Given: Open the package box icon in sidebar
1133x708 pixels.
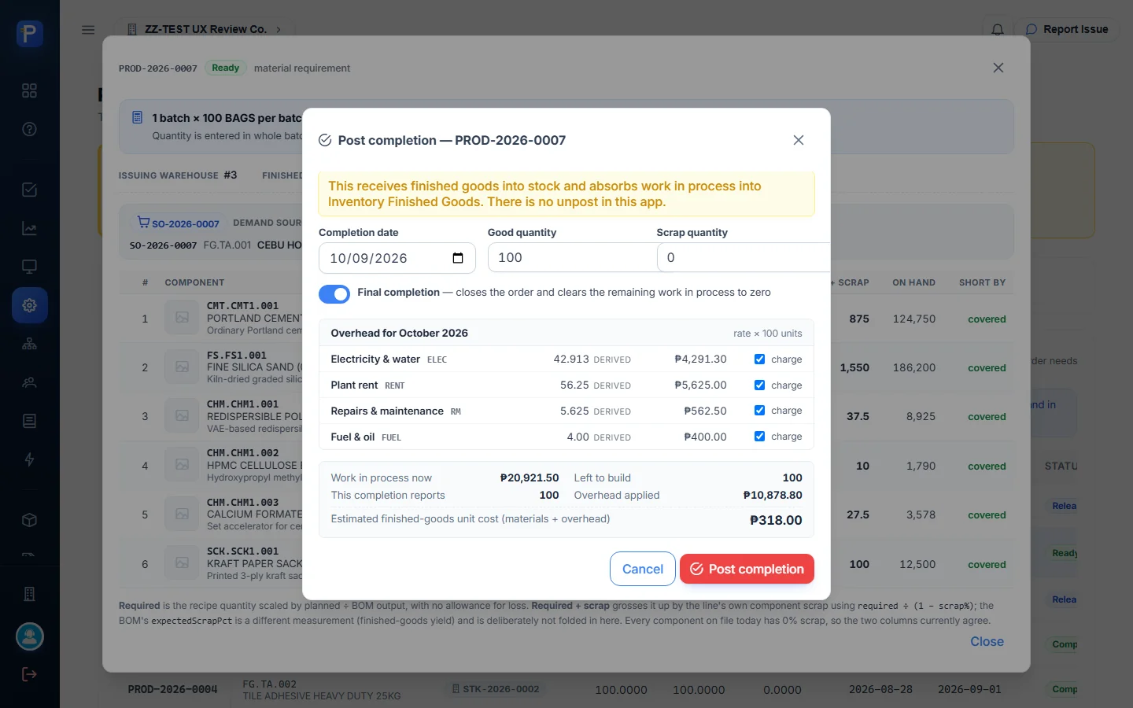Looking at the screenshot, I should (x=29, y=520).
